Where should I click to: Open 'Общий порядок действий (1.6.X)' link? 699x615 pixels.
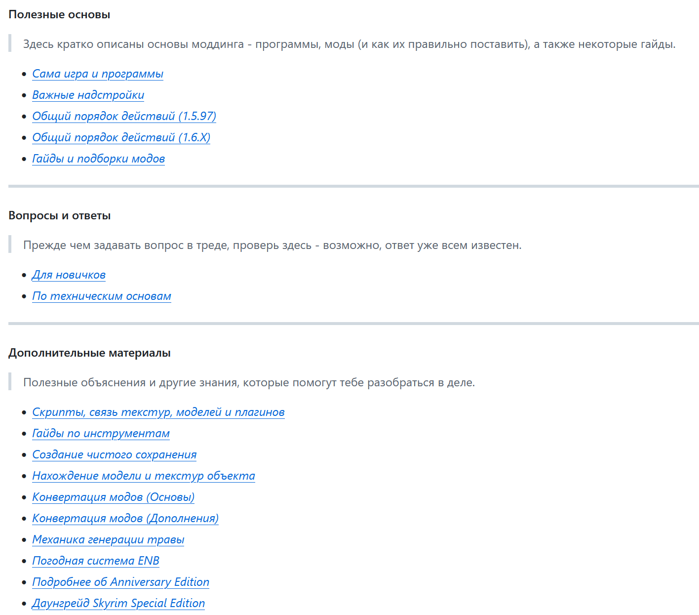pyautogui.click(x=121, y=138)
